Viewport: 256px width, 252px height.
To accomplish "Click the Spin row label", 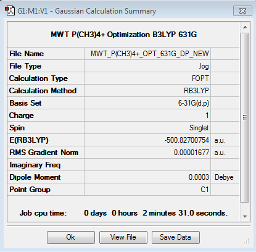I will tap(17, 128).
